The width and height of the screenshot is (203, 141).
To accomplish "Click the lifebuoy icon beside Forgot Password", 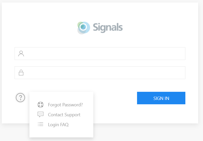I will [40, 105].
